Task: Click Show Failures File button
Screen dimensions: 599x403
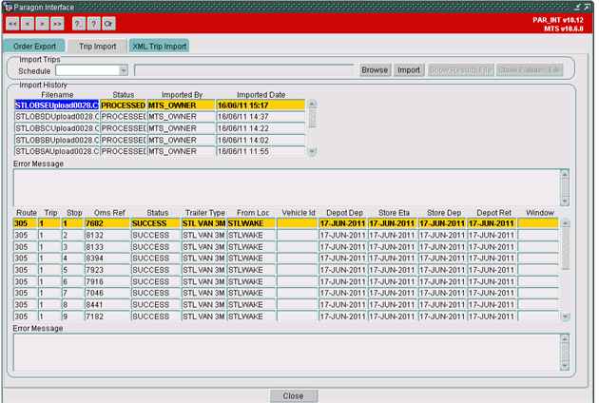Action: tap(530, 70)
